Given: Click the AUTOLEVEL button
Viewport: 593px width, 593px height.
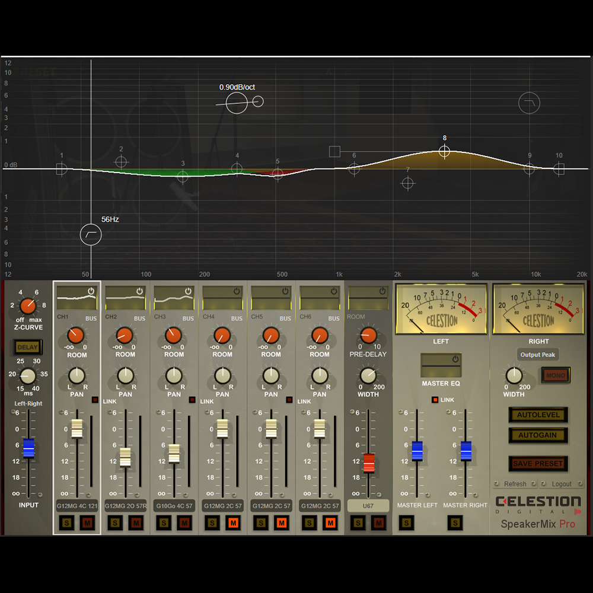Looking at the screenshot, I should pos(538,415).
